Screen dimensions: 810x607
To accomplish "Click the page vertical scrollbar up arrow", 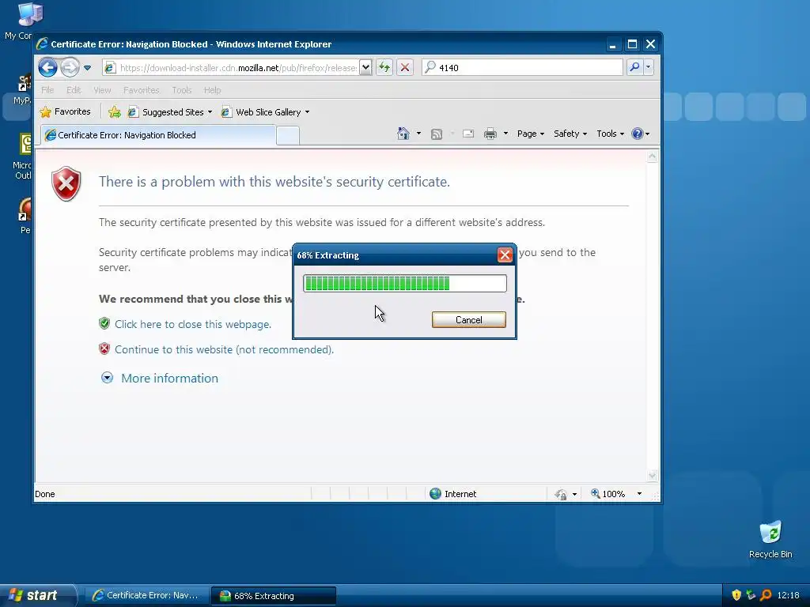I will point(652,156).
